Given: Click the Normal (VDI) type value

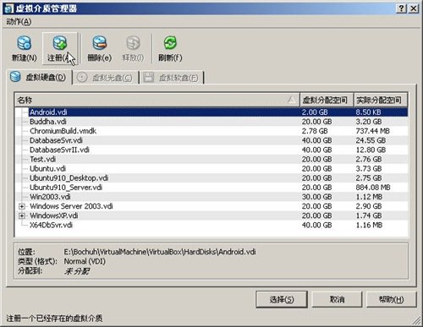Looking at the screenshot, I should pos(85,261).
